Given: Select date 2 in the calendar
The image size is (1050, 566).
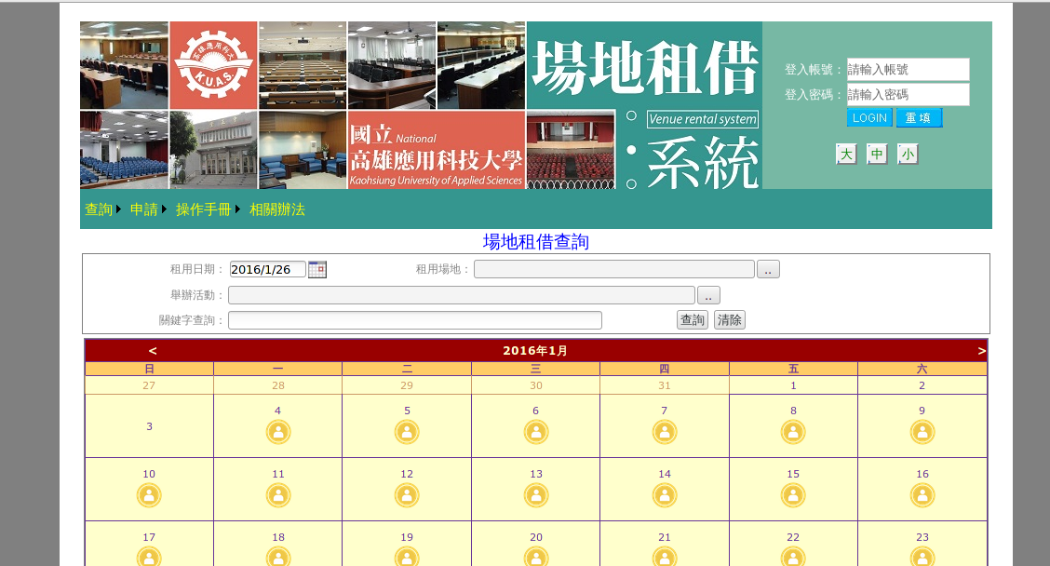Looking at the screenshot, I should (x=922, y=385).
